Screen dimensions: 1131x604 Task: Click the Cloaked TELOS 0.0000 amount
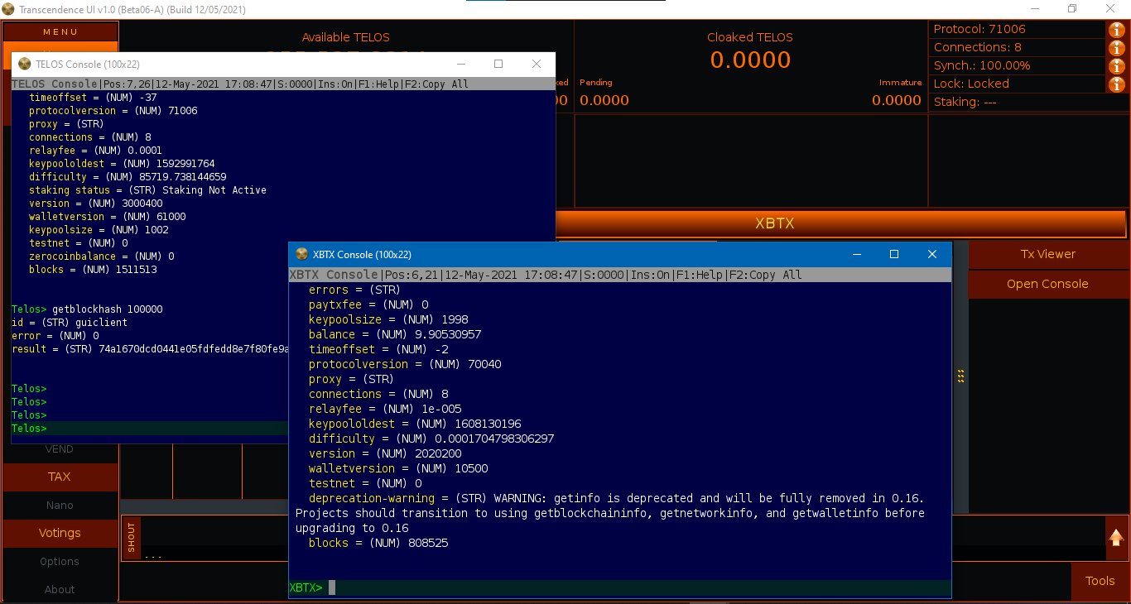pyautogui.click(x=750, y=60)
